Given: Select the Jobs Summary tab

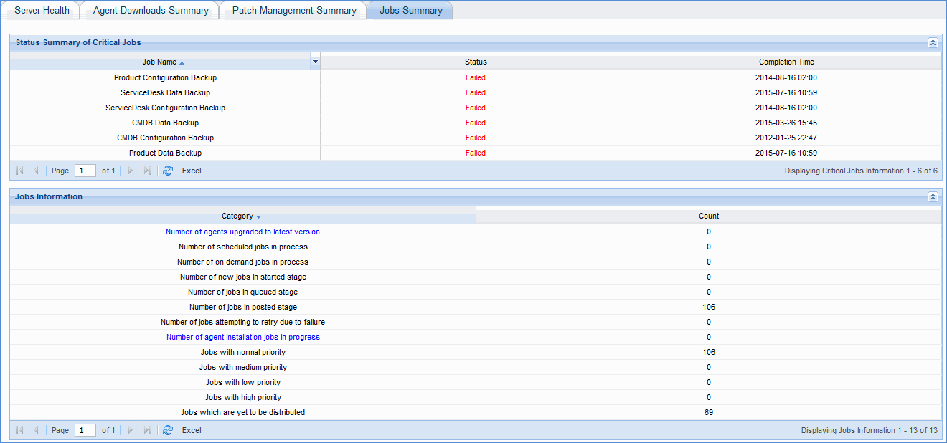Looking at the screenshot, I should point(410,10).
